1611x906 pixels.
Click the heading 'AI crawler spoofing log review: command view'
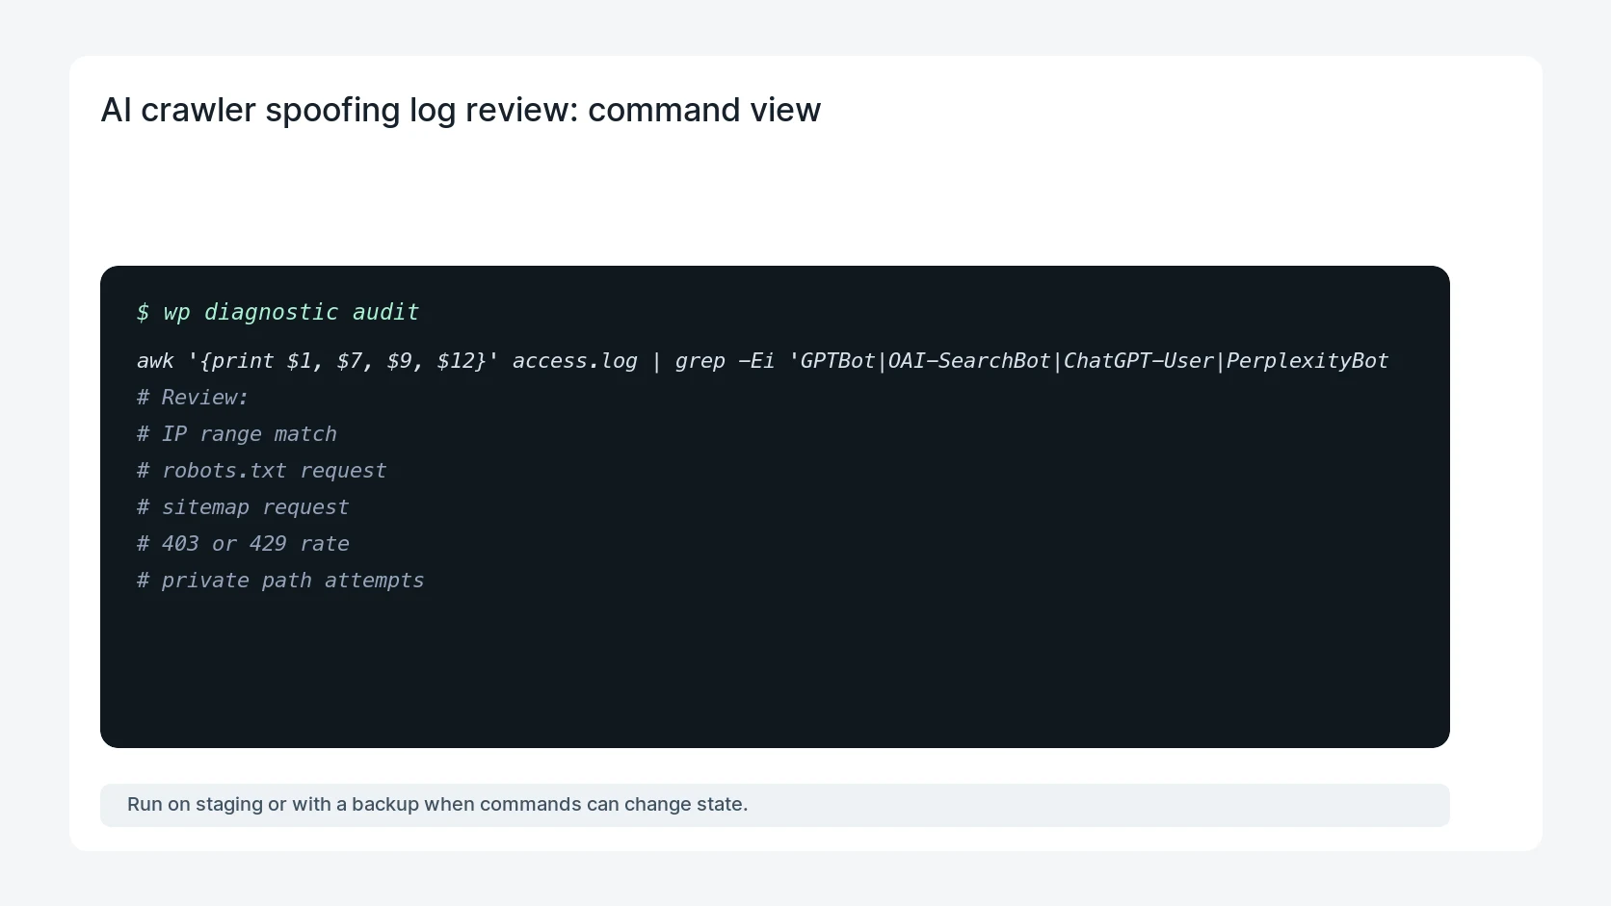click(461, 110)
